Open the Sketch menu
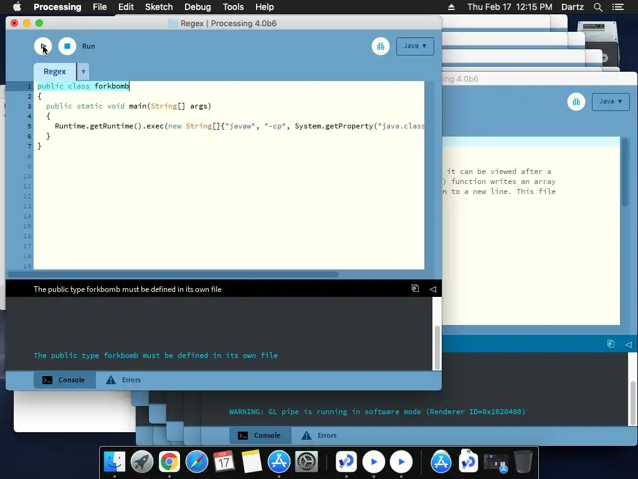 [x=159, y=7]
